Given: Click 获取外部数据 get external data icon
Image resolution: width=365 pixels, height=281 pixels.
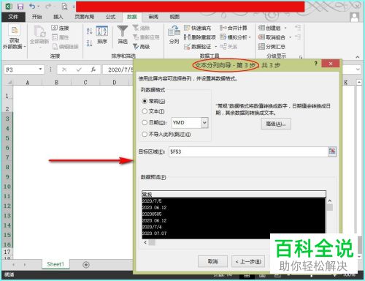Looking at the screenshot, I should pos(14,31).
